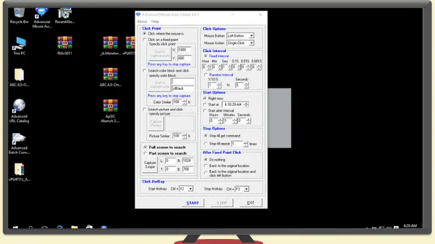The width and height of the screenshot is (435, 244).
Task: Open the This PC desktop icon
Action: point(19,46)
